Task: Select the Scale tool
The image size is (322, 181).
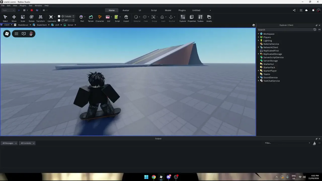Action: (x=23, y=18)
